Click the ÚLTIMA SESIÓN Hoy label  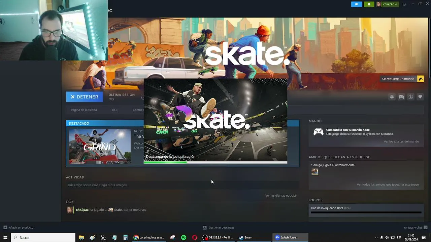[122, 97]
